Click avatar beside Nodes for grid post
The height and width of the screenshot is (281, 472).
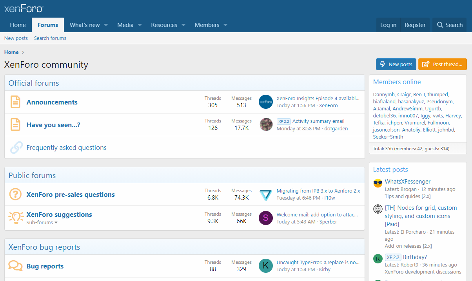coord(378,209)
